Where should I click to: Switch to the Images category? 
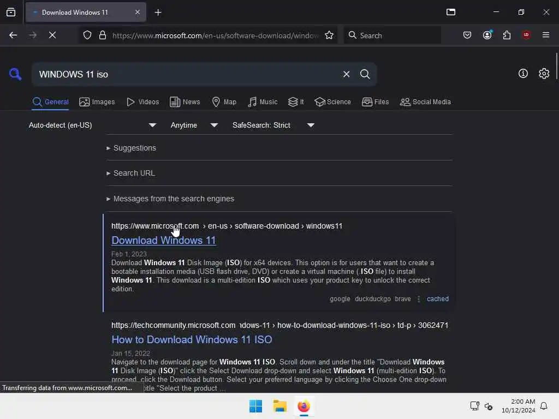click(x=97, y=102)
